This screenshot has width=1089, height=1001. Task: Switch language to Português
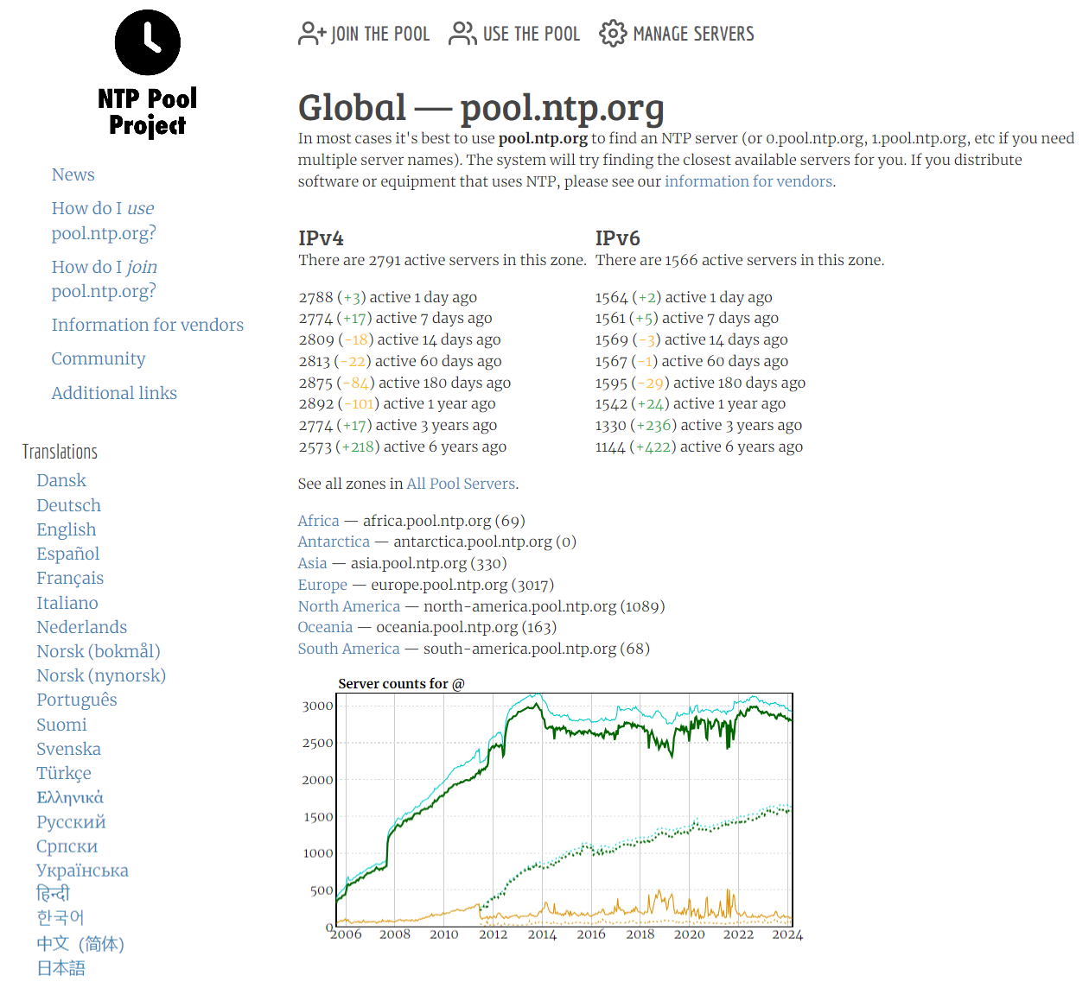(77, 700)
